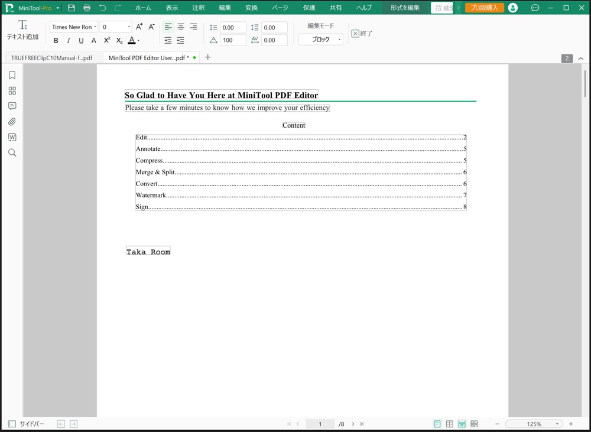
Task: Open the 編集 menu
Action: [x=225, y=8]
